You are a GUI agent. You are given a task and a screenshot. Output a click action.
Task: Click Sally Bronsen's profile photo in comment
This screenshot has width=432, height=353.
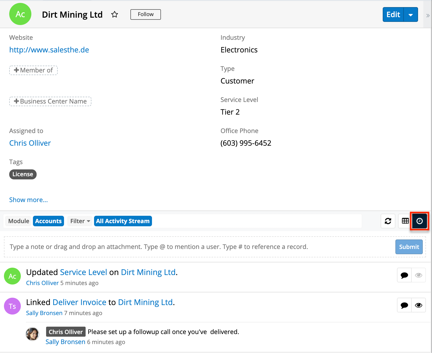pos(32,334)
